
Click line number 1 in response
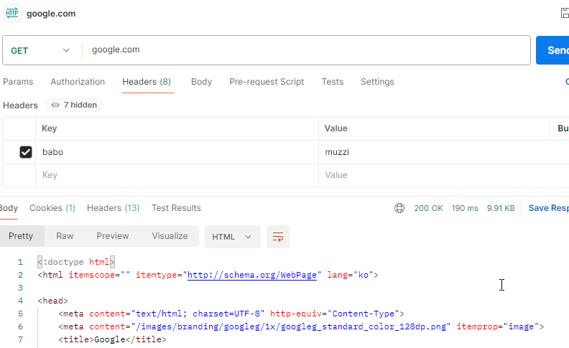click(20, 262)
